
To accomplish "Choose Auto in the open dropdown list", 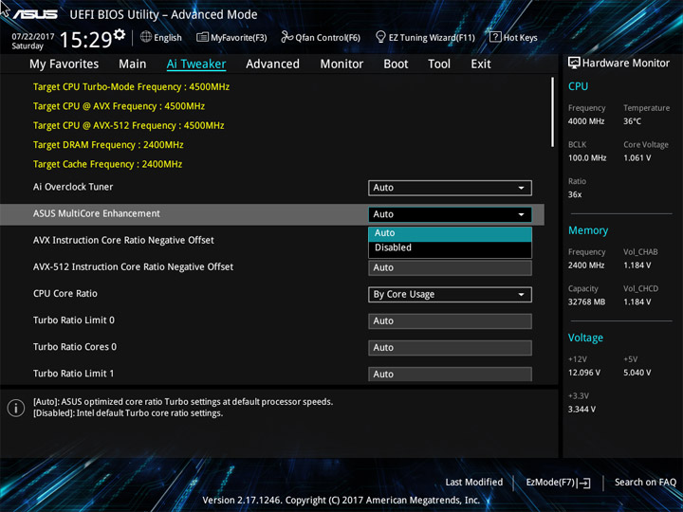I will pyautogui.click(x=450, y=233).
